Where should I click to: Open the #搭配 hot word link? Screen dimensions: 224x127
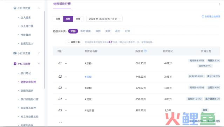[x=88, y=77]
